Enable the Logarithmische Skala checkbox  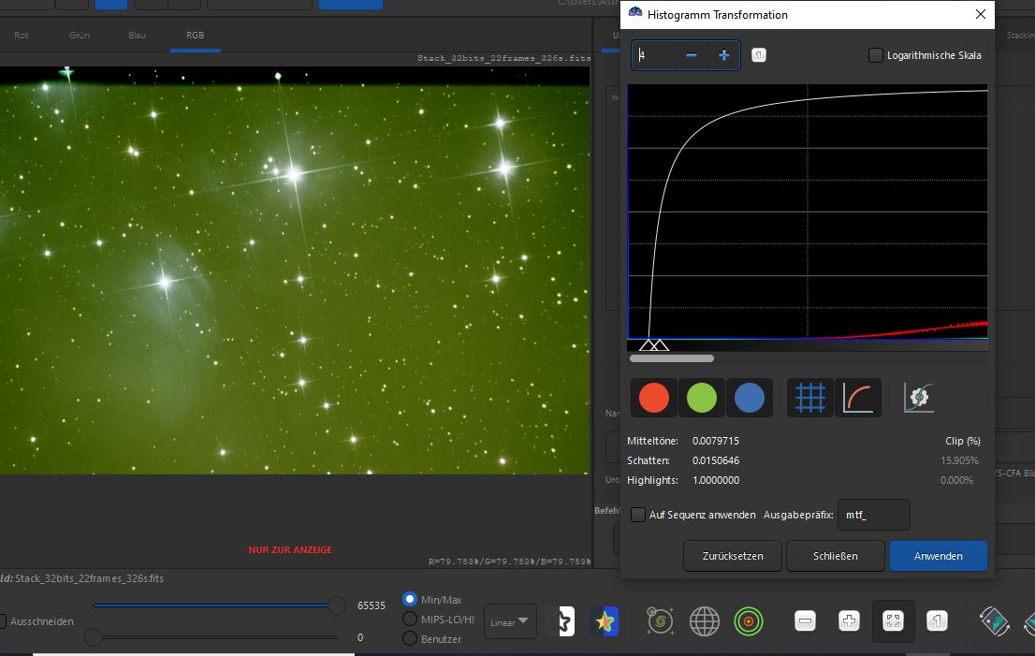[875, 55]
